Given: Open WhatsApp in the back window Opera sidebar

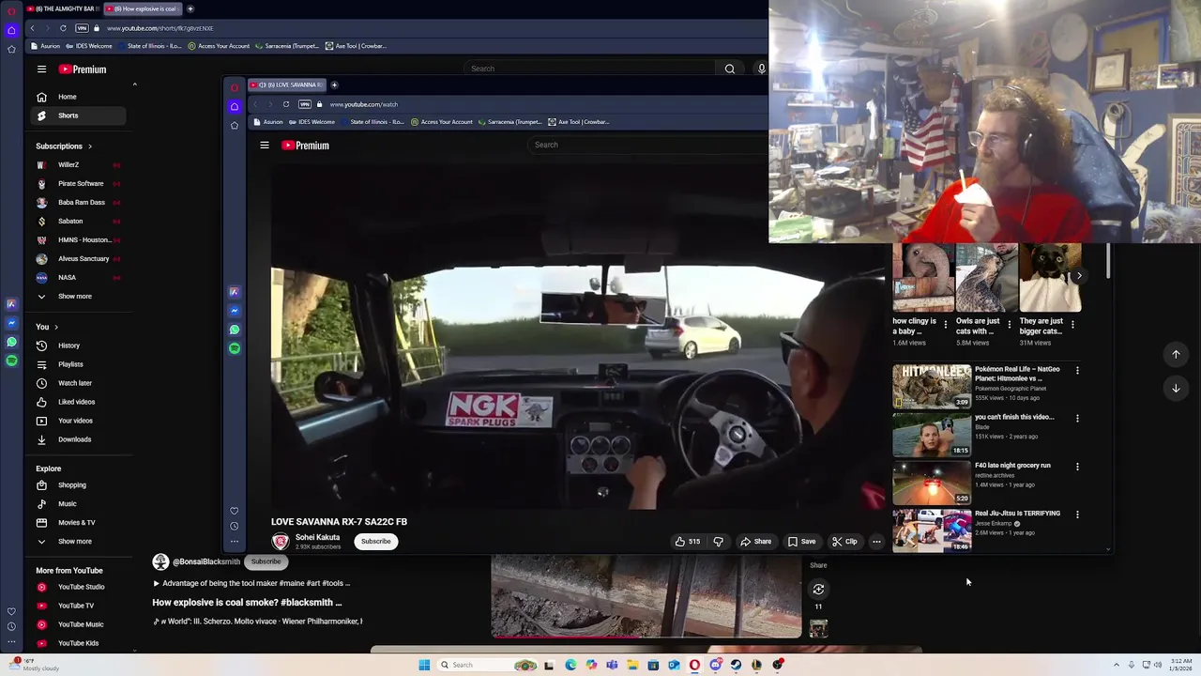Looking at the screenshot, I should click(x=11, y=342).
